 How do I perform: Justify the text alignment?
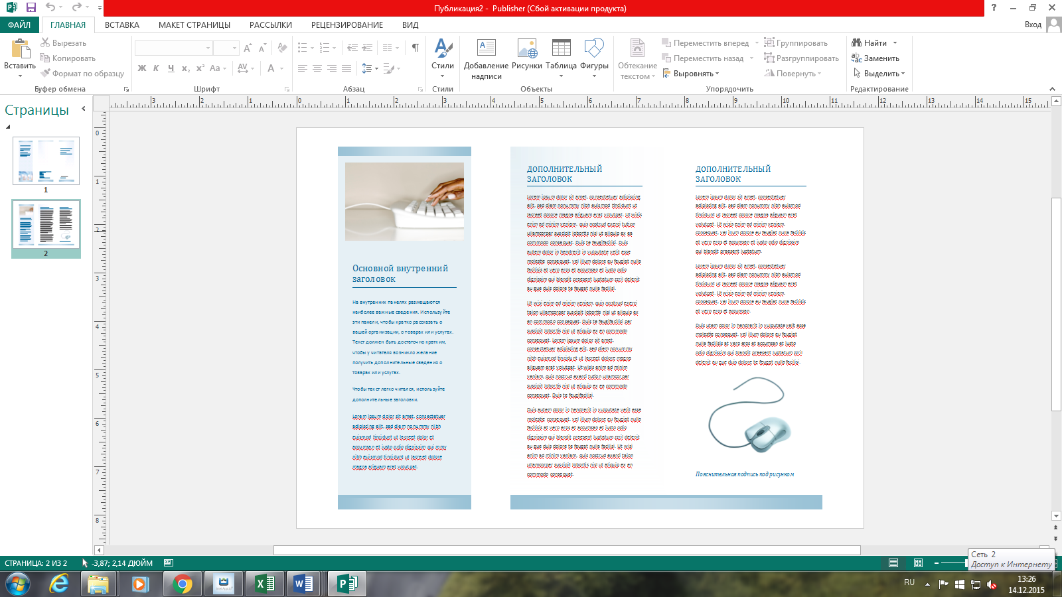point(346,68)
